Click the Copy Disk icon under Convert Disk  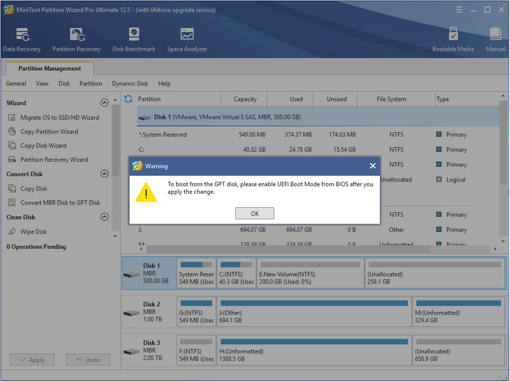(11, 188)
